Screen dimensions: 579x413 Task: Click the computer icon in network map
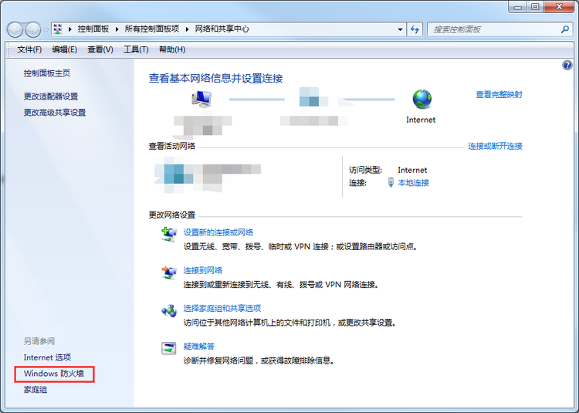coord(201,99)
